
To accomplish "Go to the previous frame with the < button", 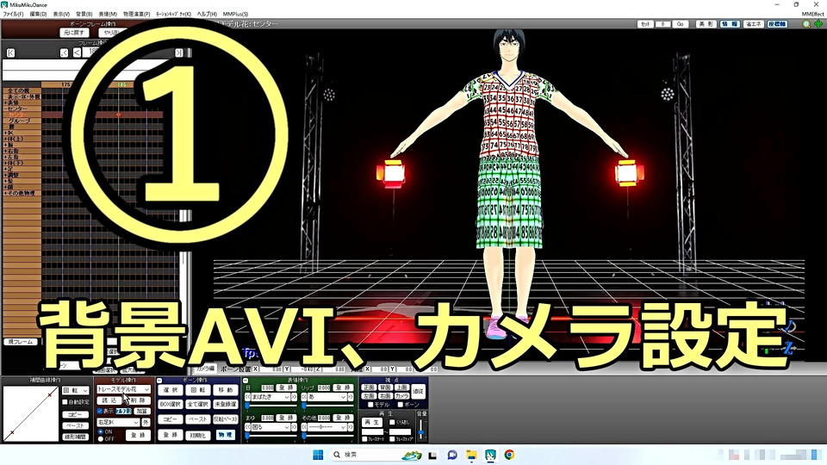I will [x=77, y=53].
